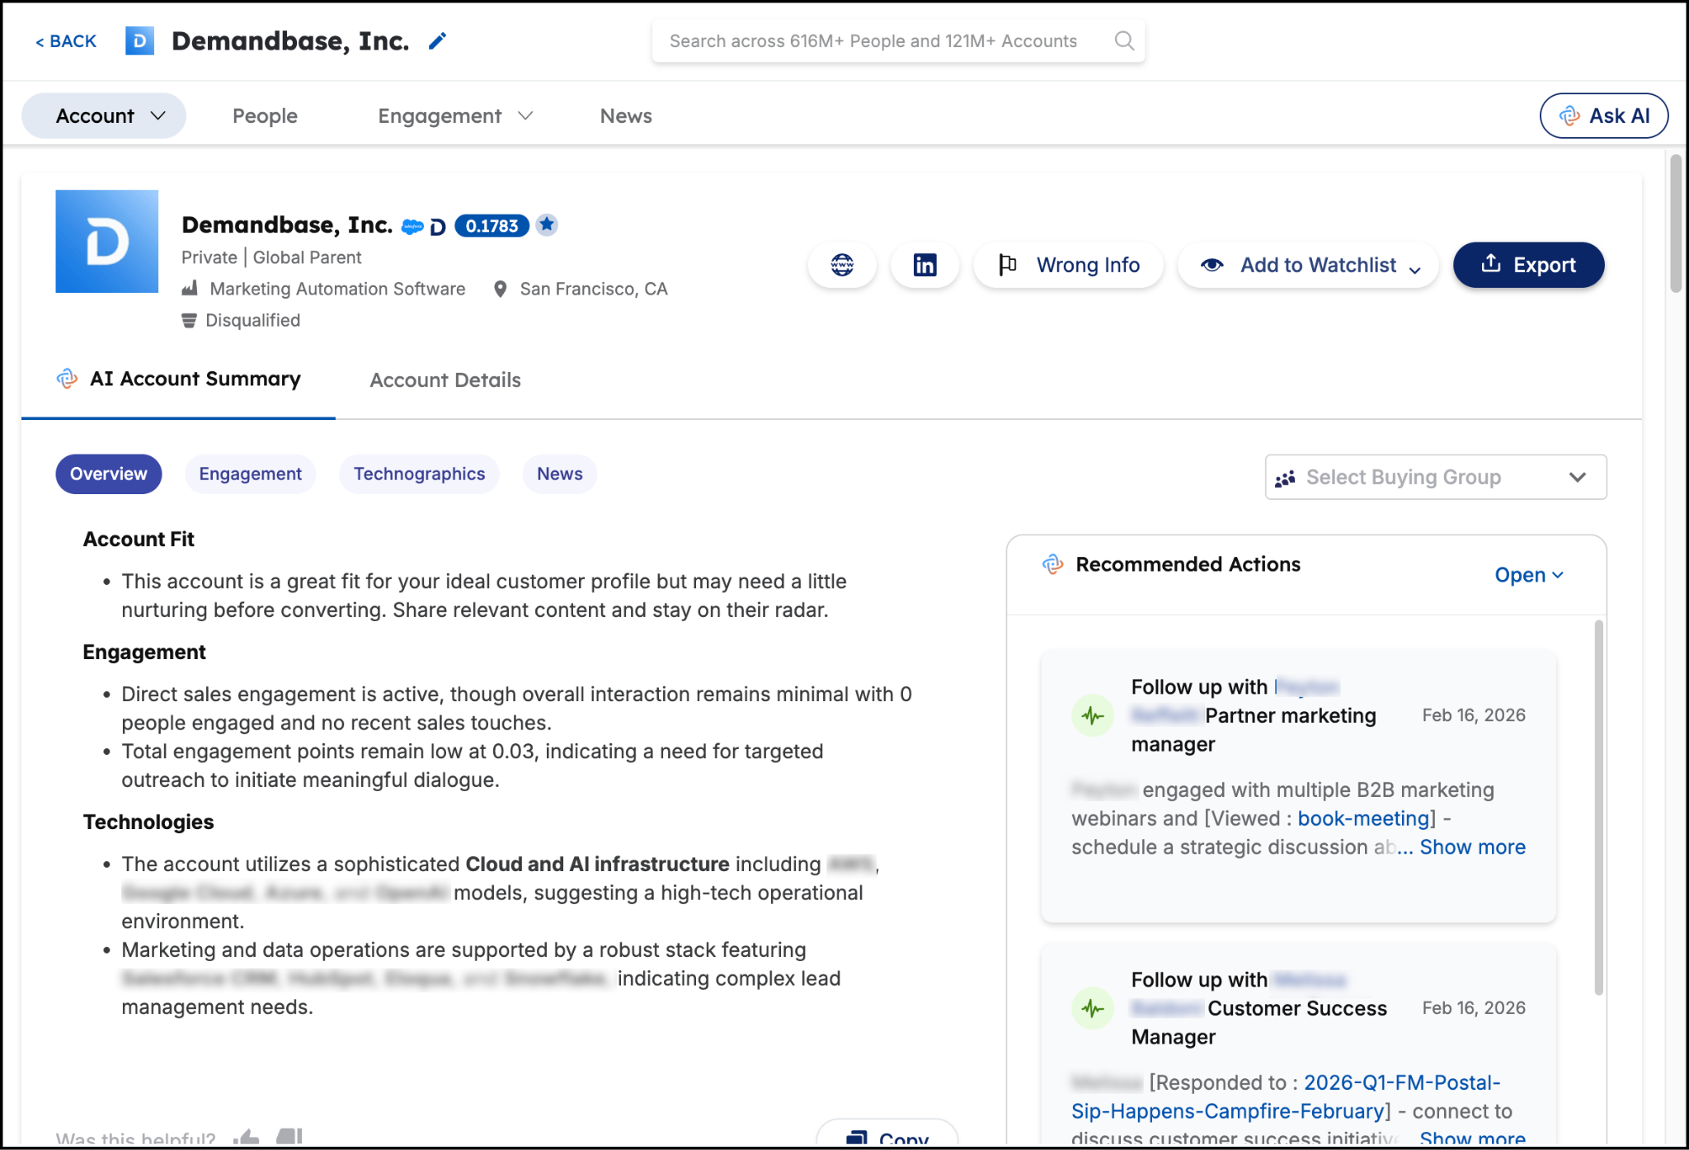Click the pencil edit icon beside Demandbase title

tap(437, 41)
